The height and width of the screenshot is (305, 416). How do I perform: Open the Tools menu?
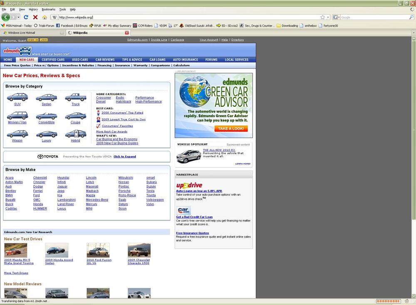pos(63,9)
